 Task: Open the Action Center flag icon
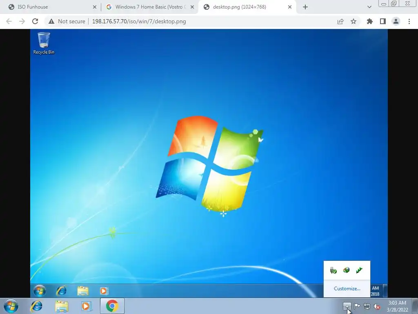tap(357, 306)
